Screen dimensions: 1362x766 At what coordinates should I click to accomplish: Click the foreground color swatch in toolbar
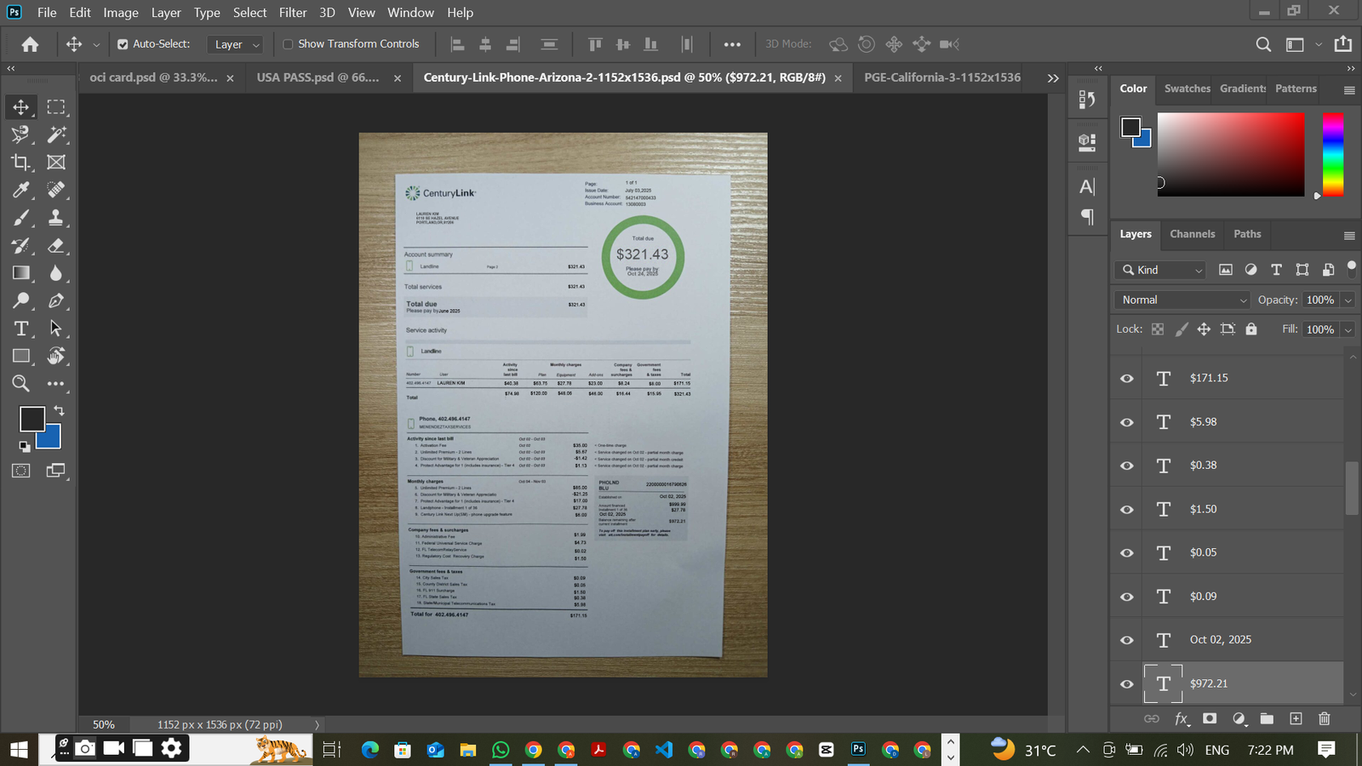coord(32,419)
